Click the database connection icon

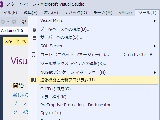(x=33, y=29)
